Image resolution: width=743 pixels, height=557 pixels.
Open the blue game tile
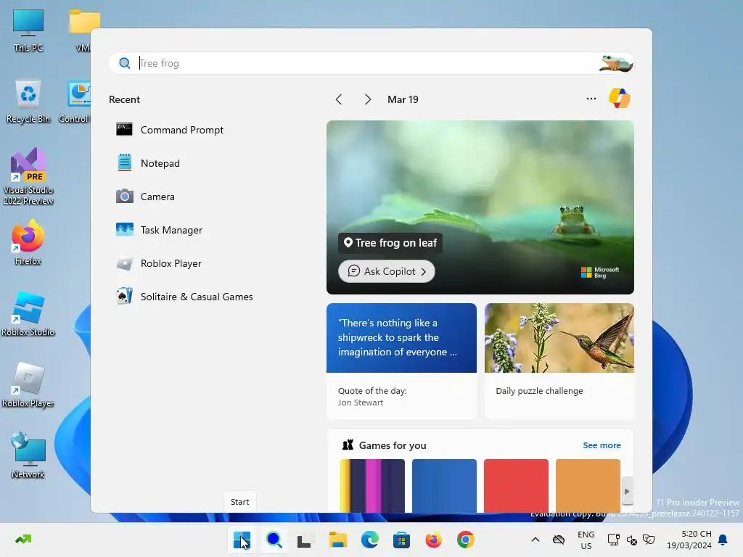[x=444, y=485]
